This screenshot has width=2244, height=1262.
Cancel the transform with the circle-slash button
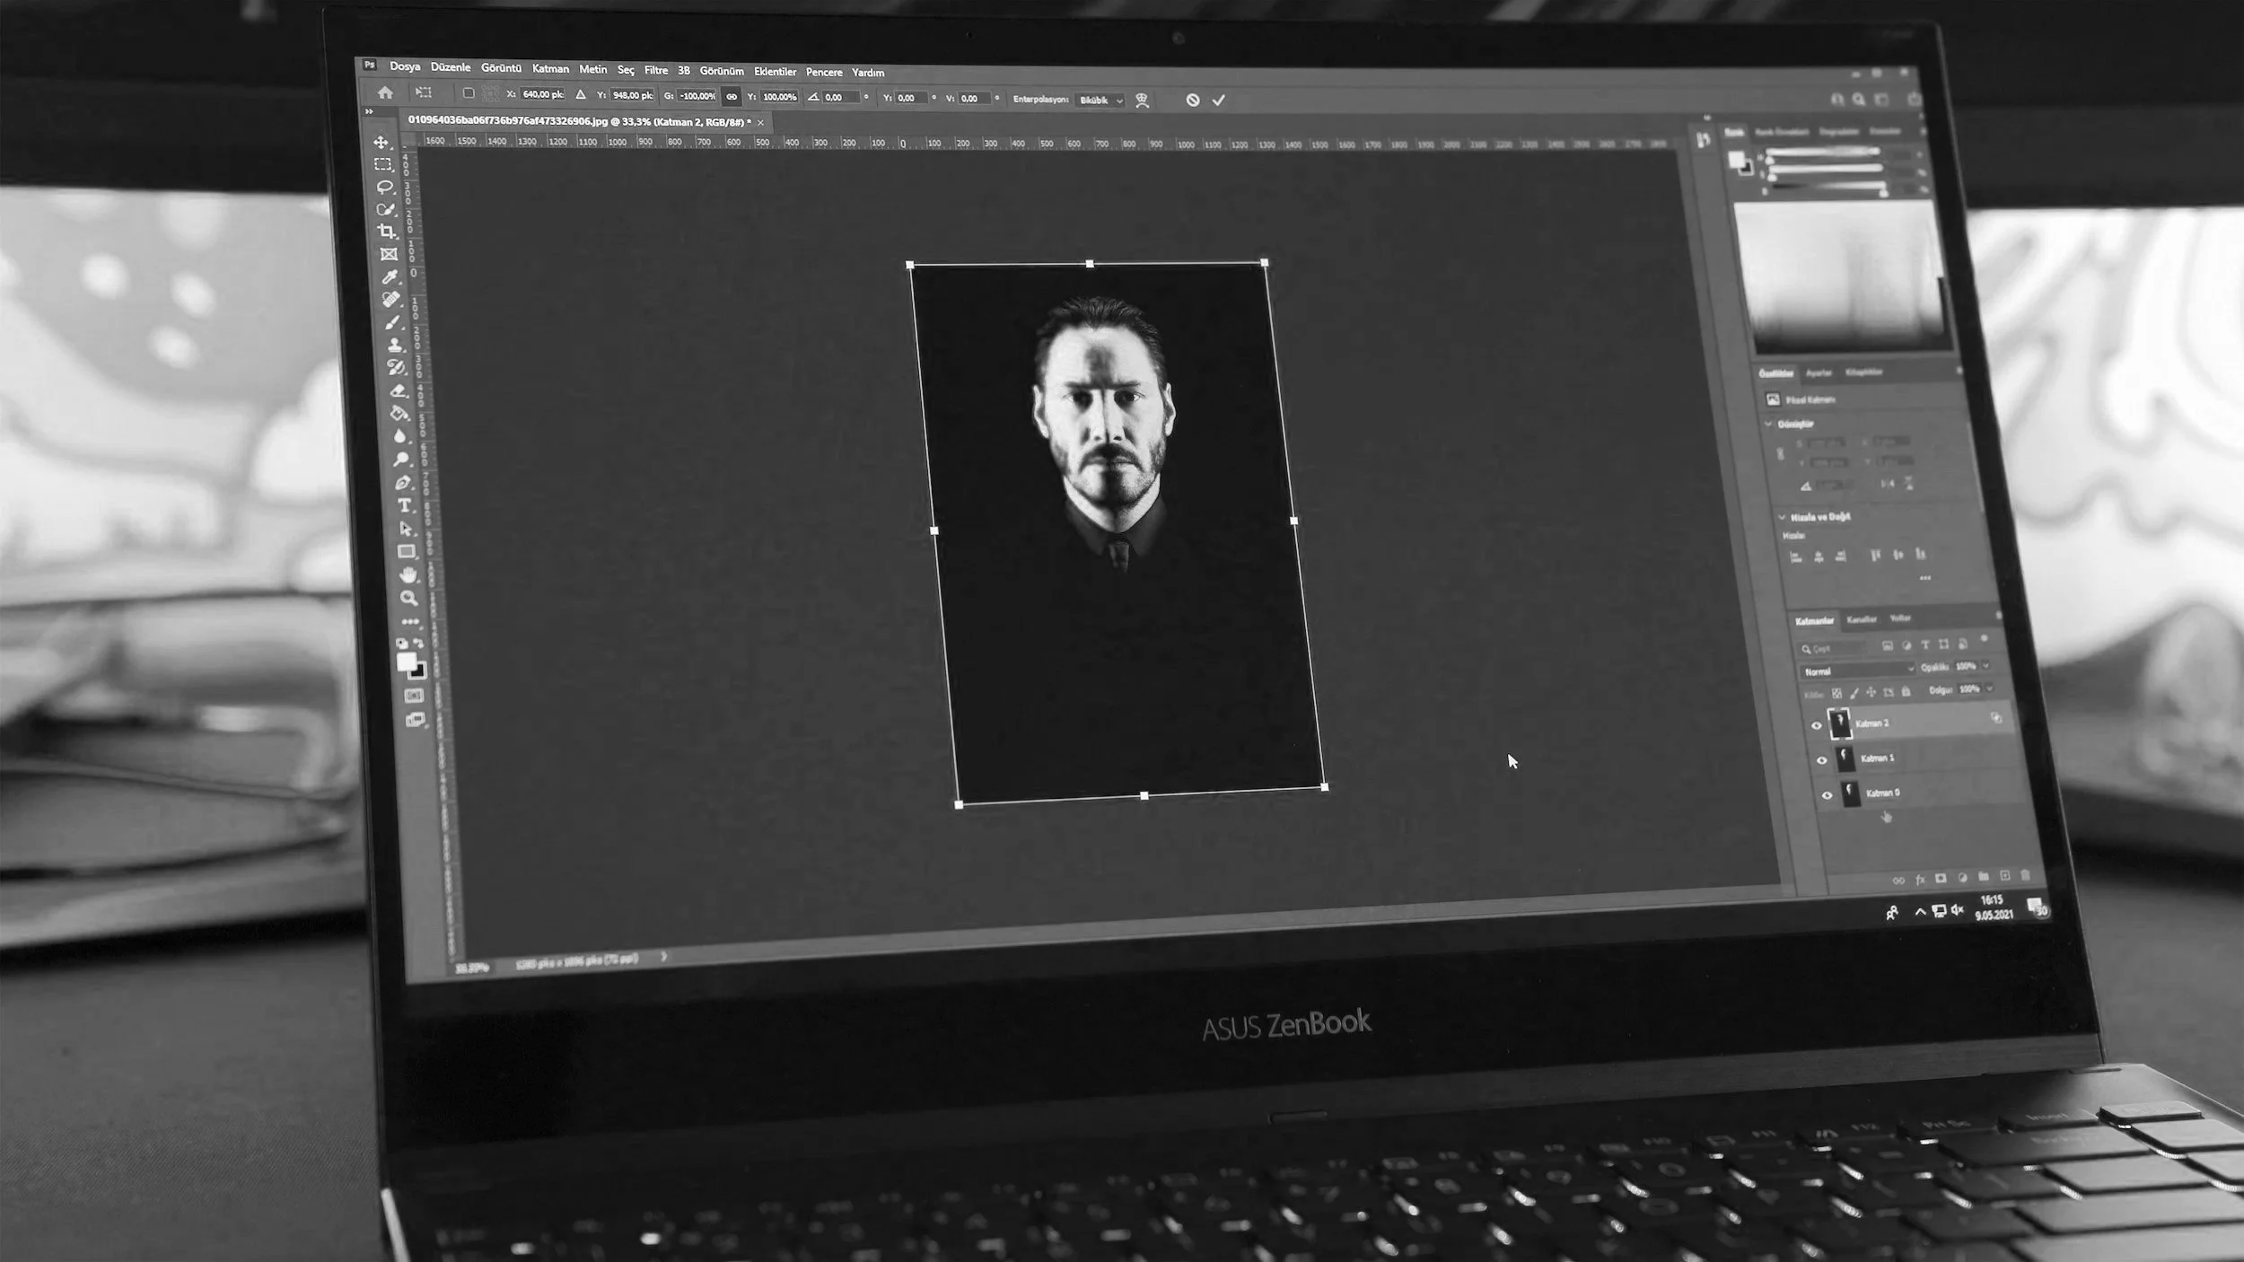pyautogui.click(x=1192, y=101)
